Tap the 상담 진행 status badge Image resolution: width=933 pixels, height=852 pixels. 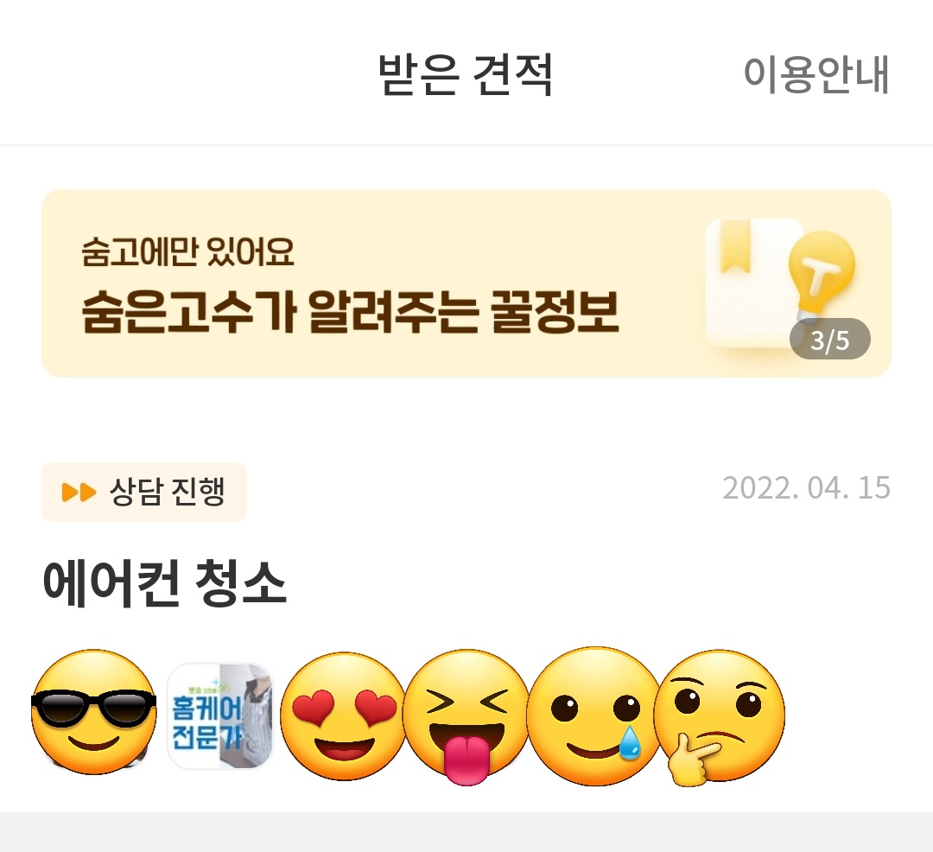(144, 492)
